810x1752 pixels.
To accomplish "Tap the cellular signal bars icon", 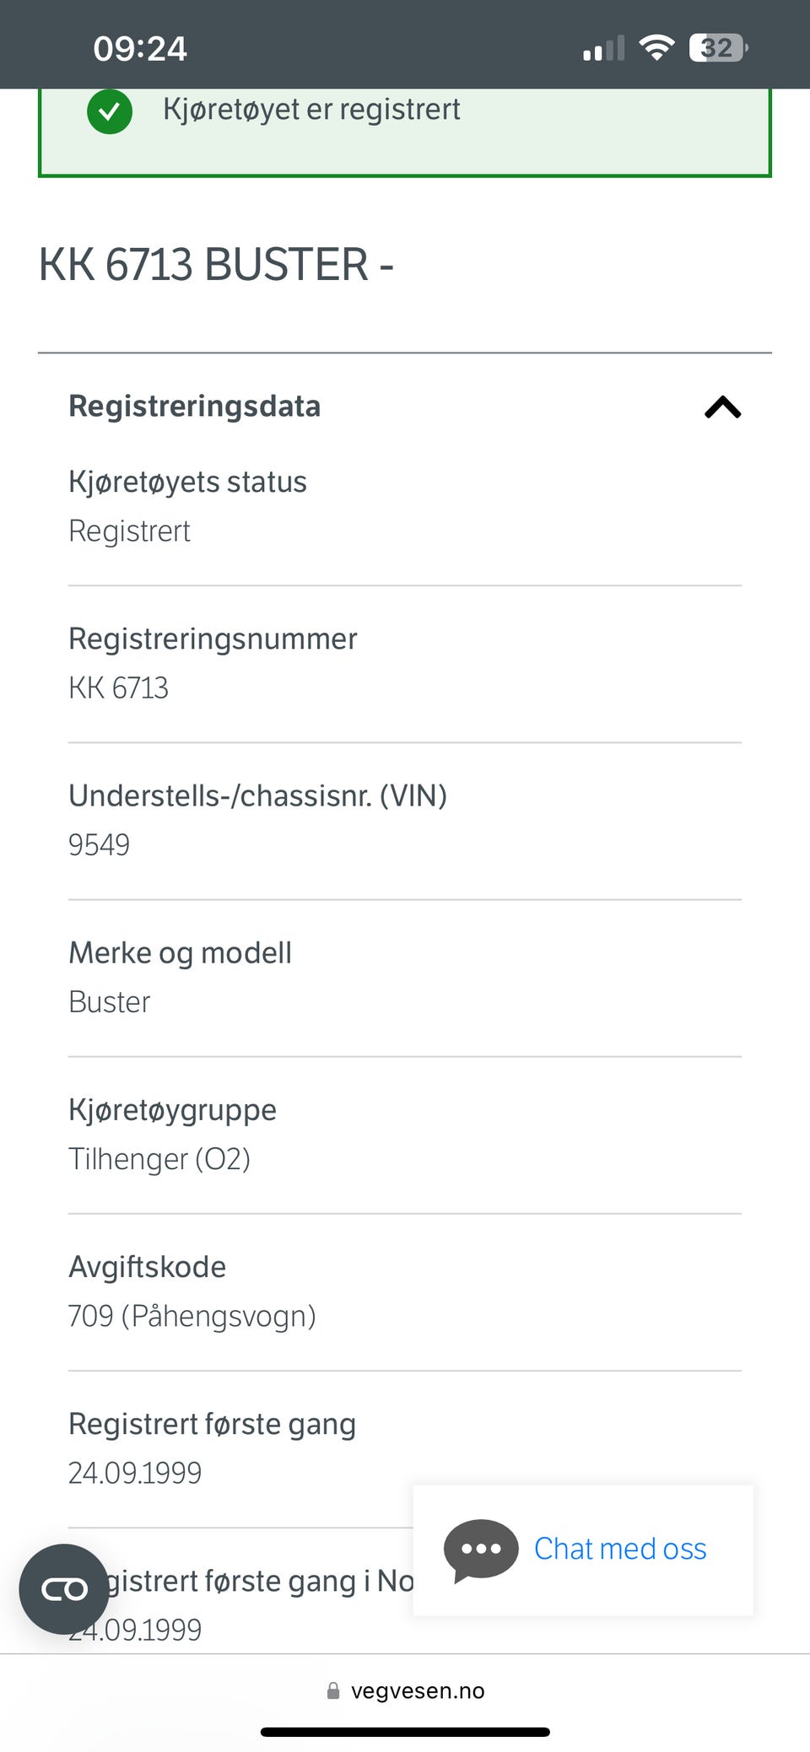I will click(603, 49).
